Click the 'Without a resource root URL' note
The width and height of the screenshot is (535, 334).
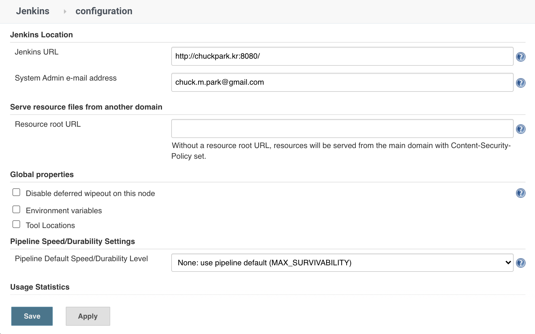[341, 151]
